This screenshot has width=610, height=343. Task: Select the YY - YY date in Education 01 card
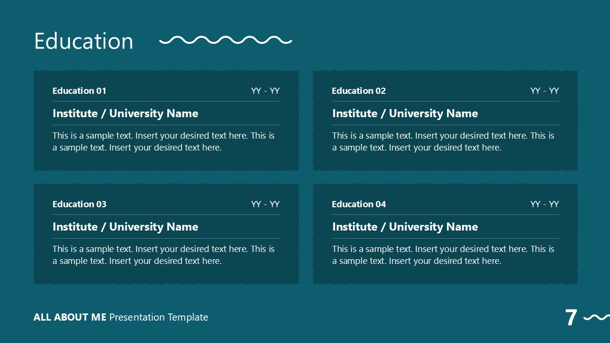tap(265, 91)
